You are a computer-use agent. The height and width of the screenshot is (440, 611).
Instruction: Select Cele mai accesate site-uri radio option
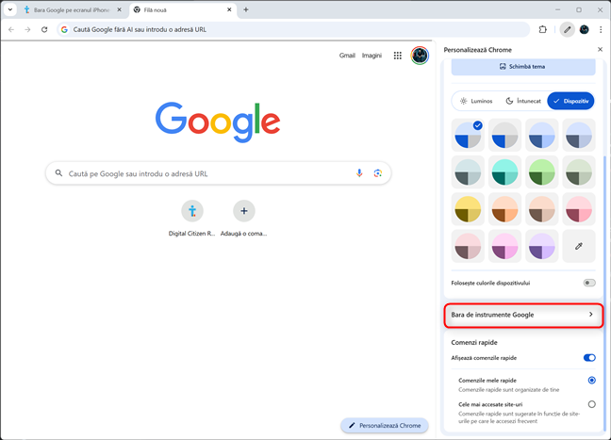pos(591,404)
